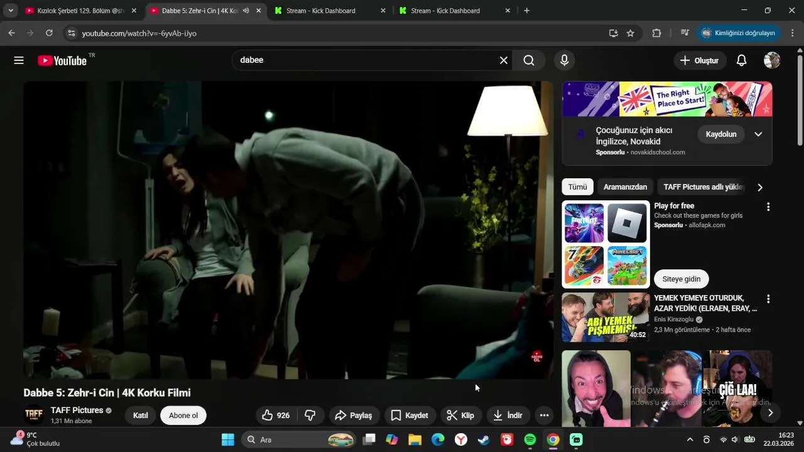Click the Abone ol subscribe button
804x452 pixels.
point(183,416)
